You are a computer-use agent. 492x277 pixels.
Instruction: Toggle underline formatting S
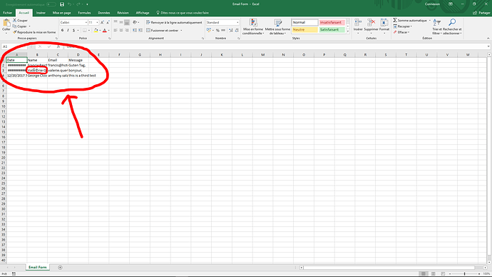click(73, 31)
